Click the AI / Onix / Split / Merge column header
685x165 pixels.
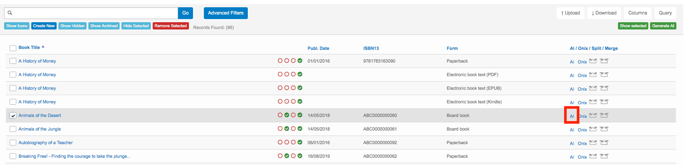(593, 49)
